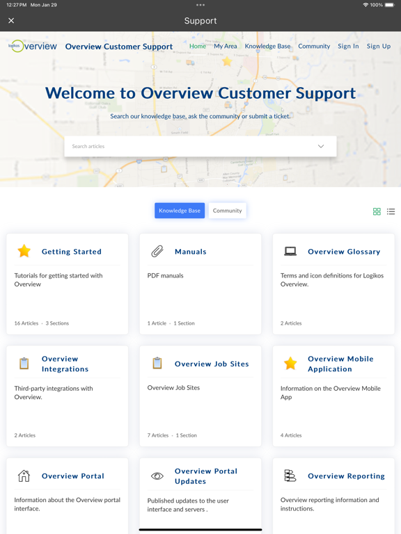Screen dimensions: 401x534
Task: Click "Published updates to the user interface" text
Action: tap(188, 505)
